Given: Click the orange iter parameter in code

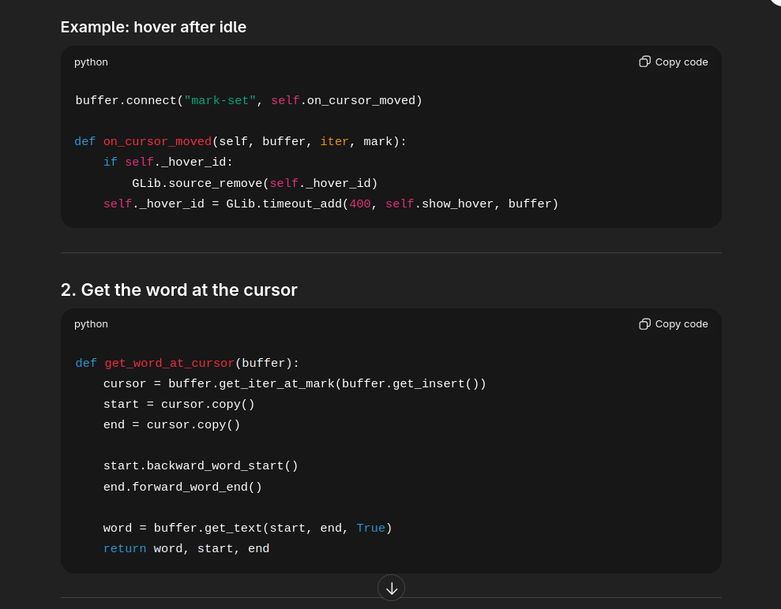Looking at the screenshot, I should coord(334,142).
